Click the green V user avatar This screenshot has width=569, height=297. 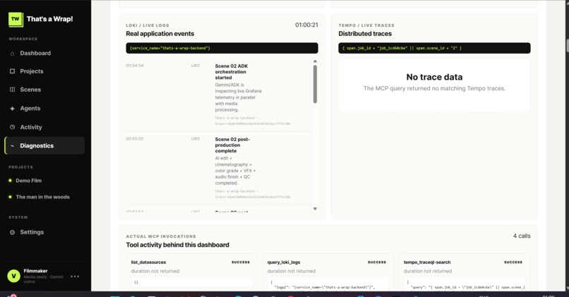click(14, 276)
